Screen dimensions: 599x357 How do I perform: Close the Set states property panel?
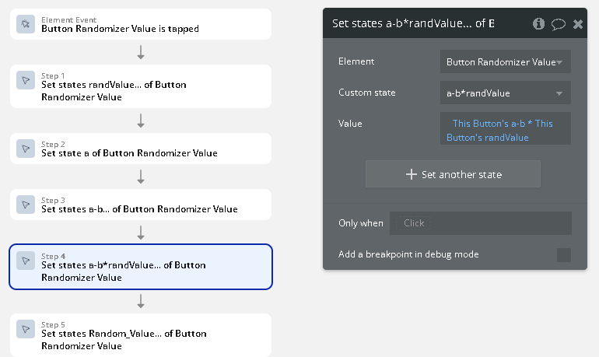(577, 23)
